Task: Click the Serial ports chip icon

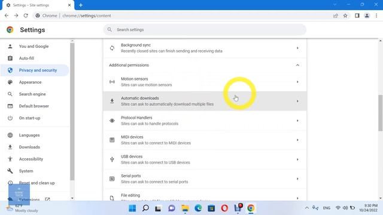Action: point(112,179)
